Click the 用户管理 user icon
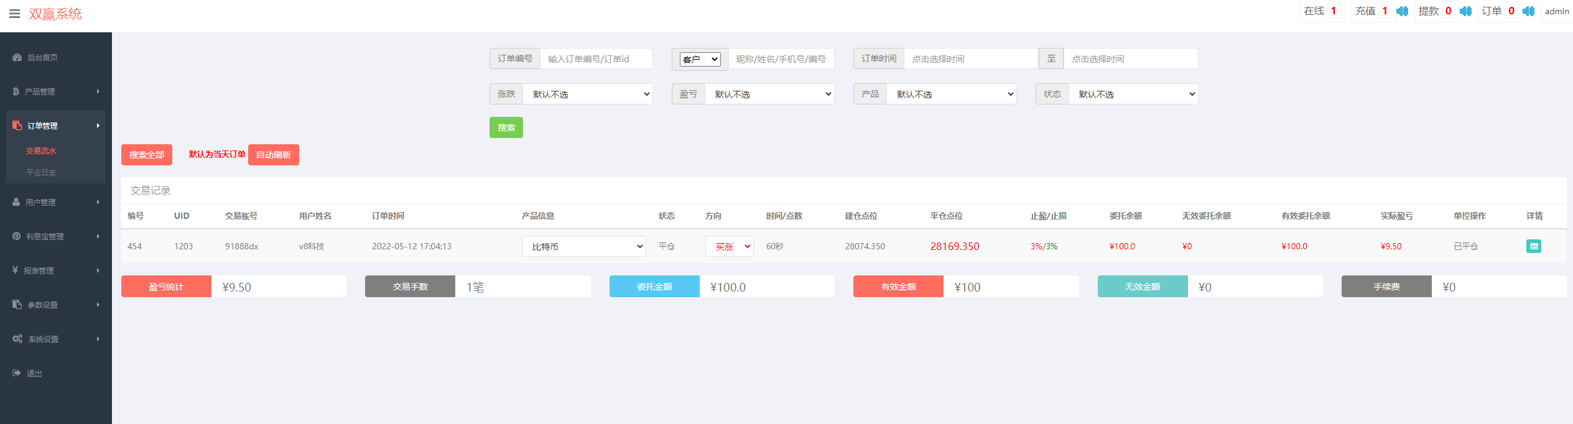 (16, 202)
